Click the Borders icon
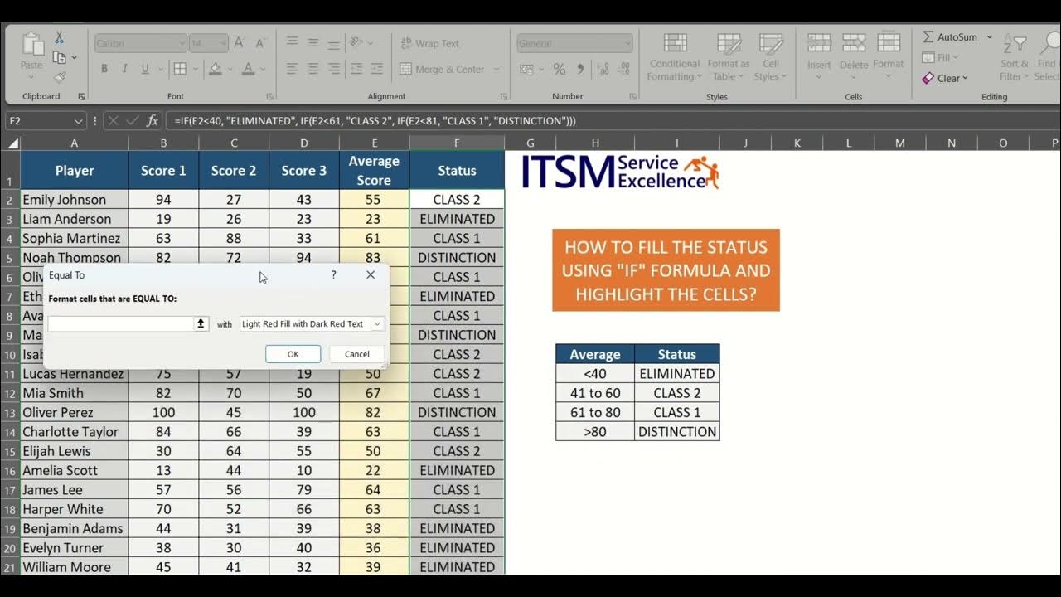1061x597 pixels. (x=180, y=69)
